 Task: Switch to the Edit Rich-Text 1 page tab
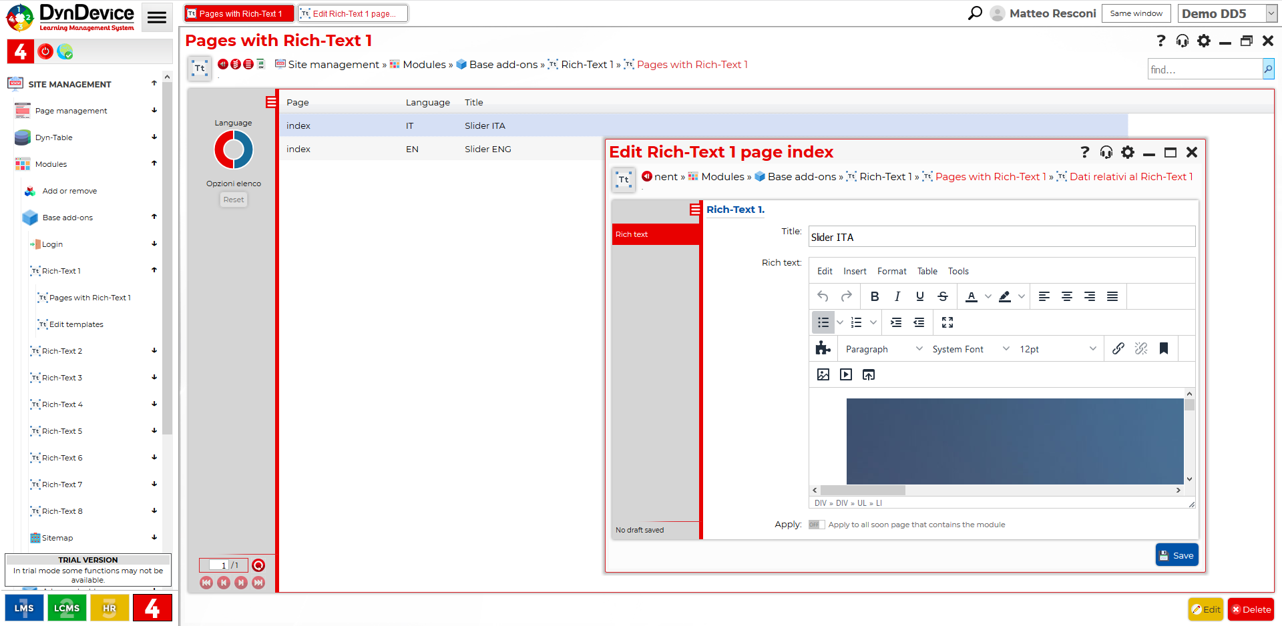click(x=353, y=13)
